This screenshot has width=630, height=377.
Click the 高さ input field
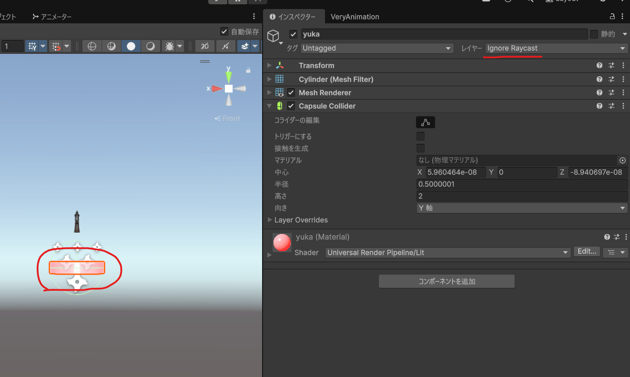click(x=522, y=196)
